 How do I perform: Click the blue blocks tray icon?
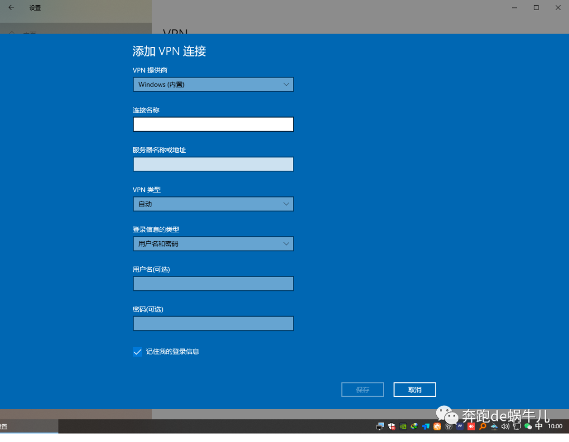coord(426,426)
